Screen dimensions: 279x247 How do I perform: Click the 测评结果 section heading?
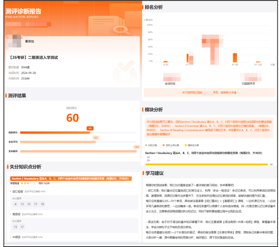click(x=17, y=96)
